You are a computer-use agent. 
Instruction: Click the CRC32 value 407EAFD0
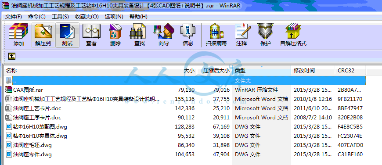point(350,145)
